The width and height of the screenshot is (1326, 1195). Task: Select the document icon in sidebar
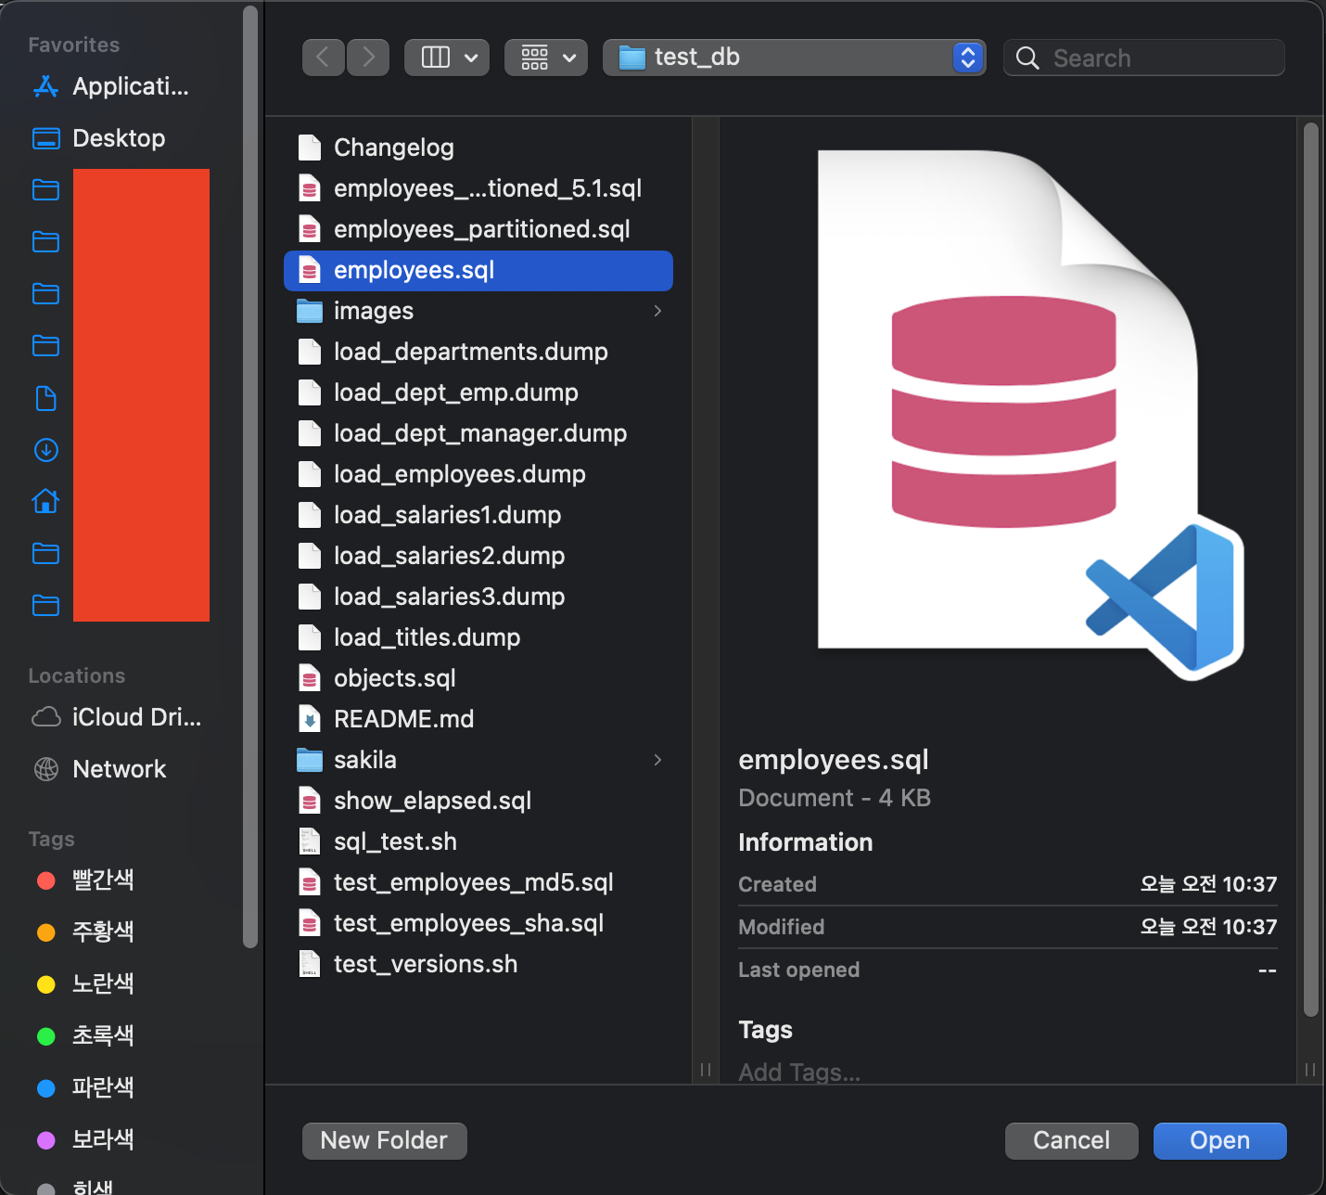tap(45, 398)
